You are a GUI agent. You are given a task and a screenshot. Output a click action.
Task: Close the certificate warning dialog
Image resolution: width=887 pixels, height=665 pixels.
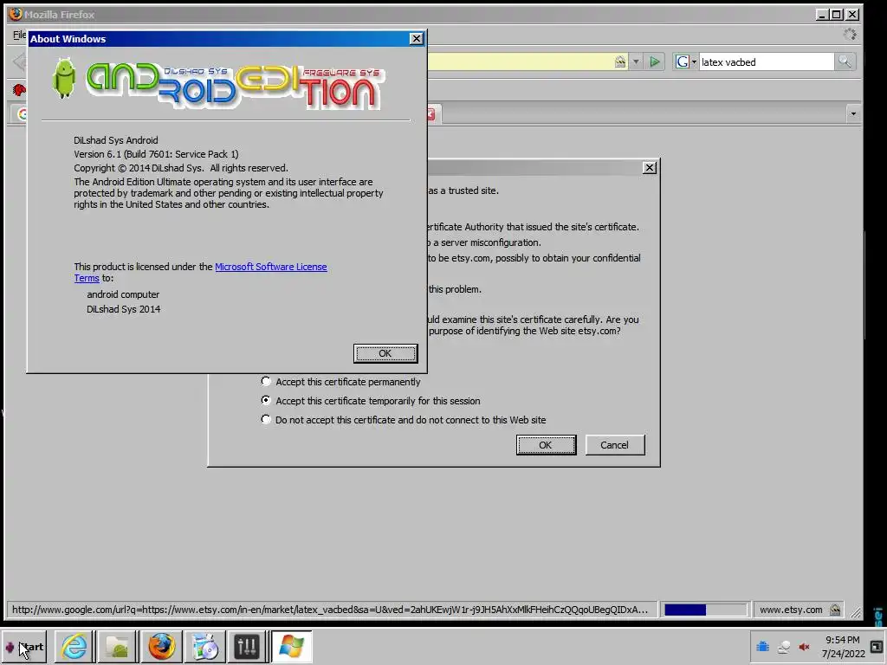point(650,167)
